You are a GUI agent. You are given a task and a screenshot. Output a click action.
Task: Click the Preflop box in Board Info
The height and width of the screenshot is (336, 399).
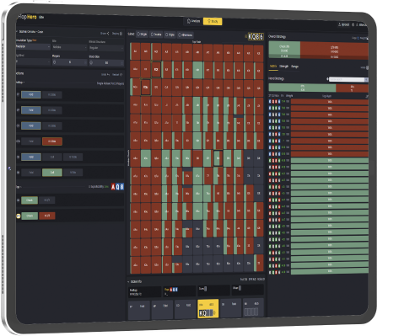pyautogui.click(x=145, y=291)
